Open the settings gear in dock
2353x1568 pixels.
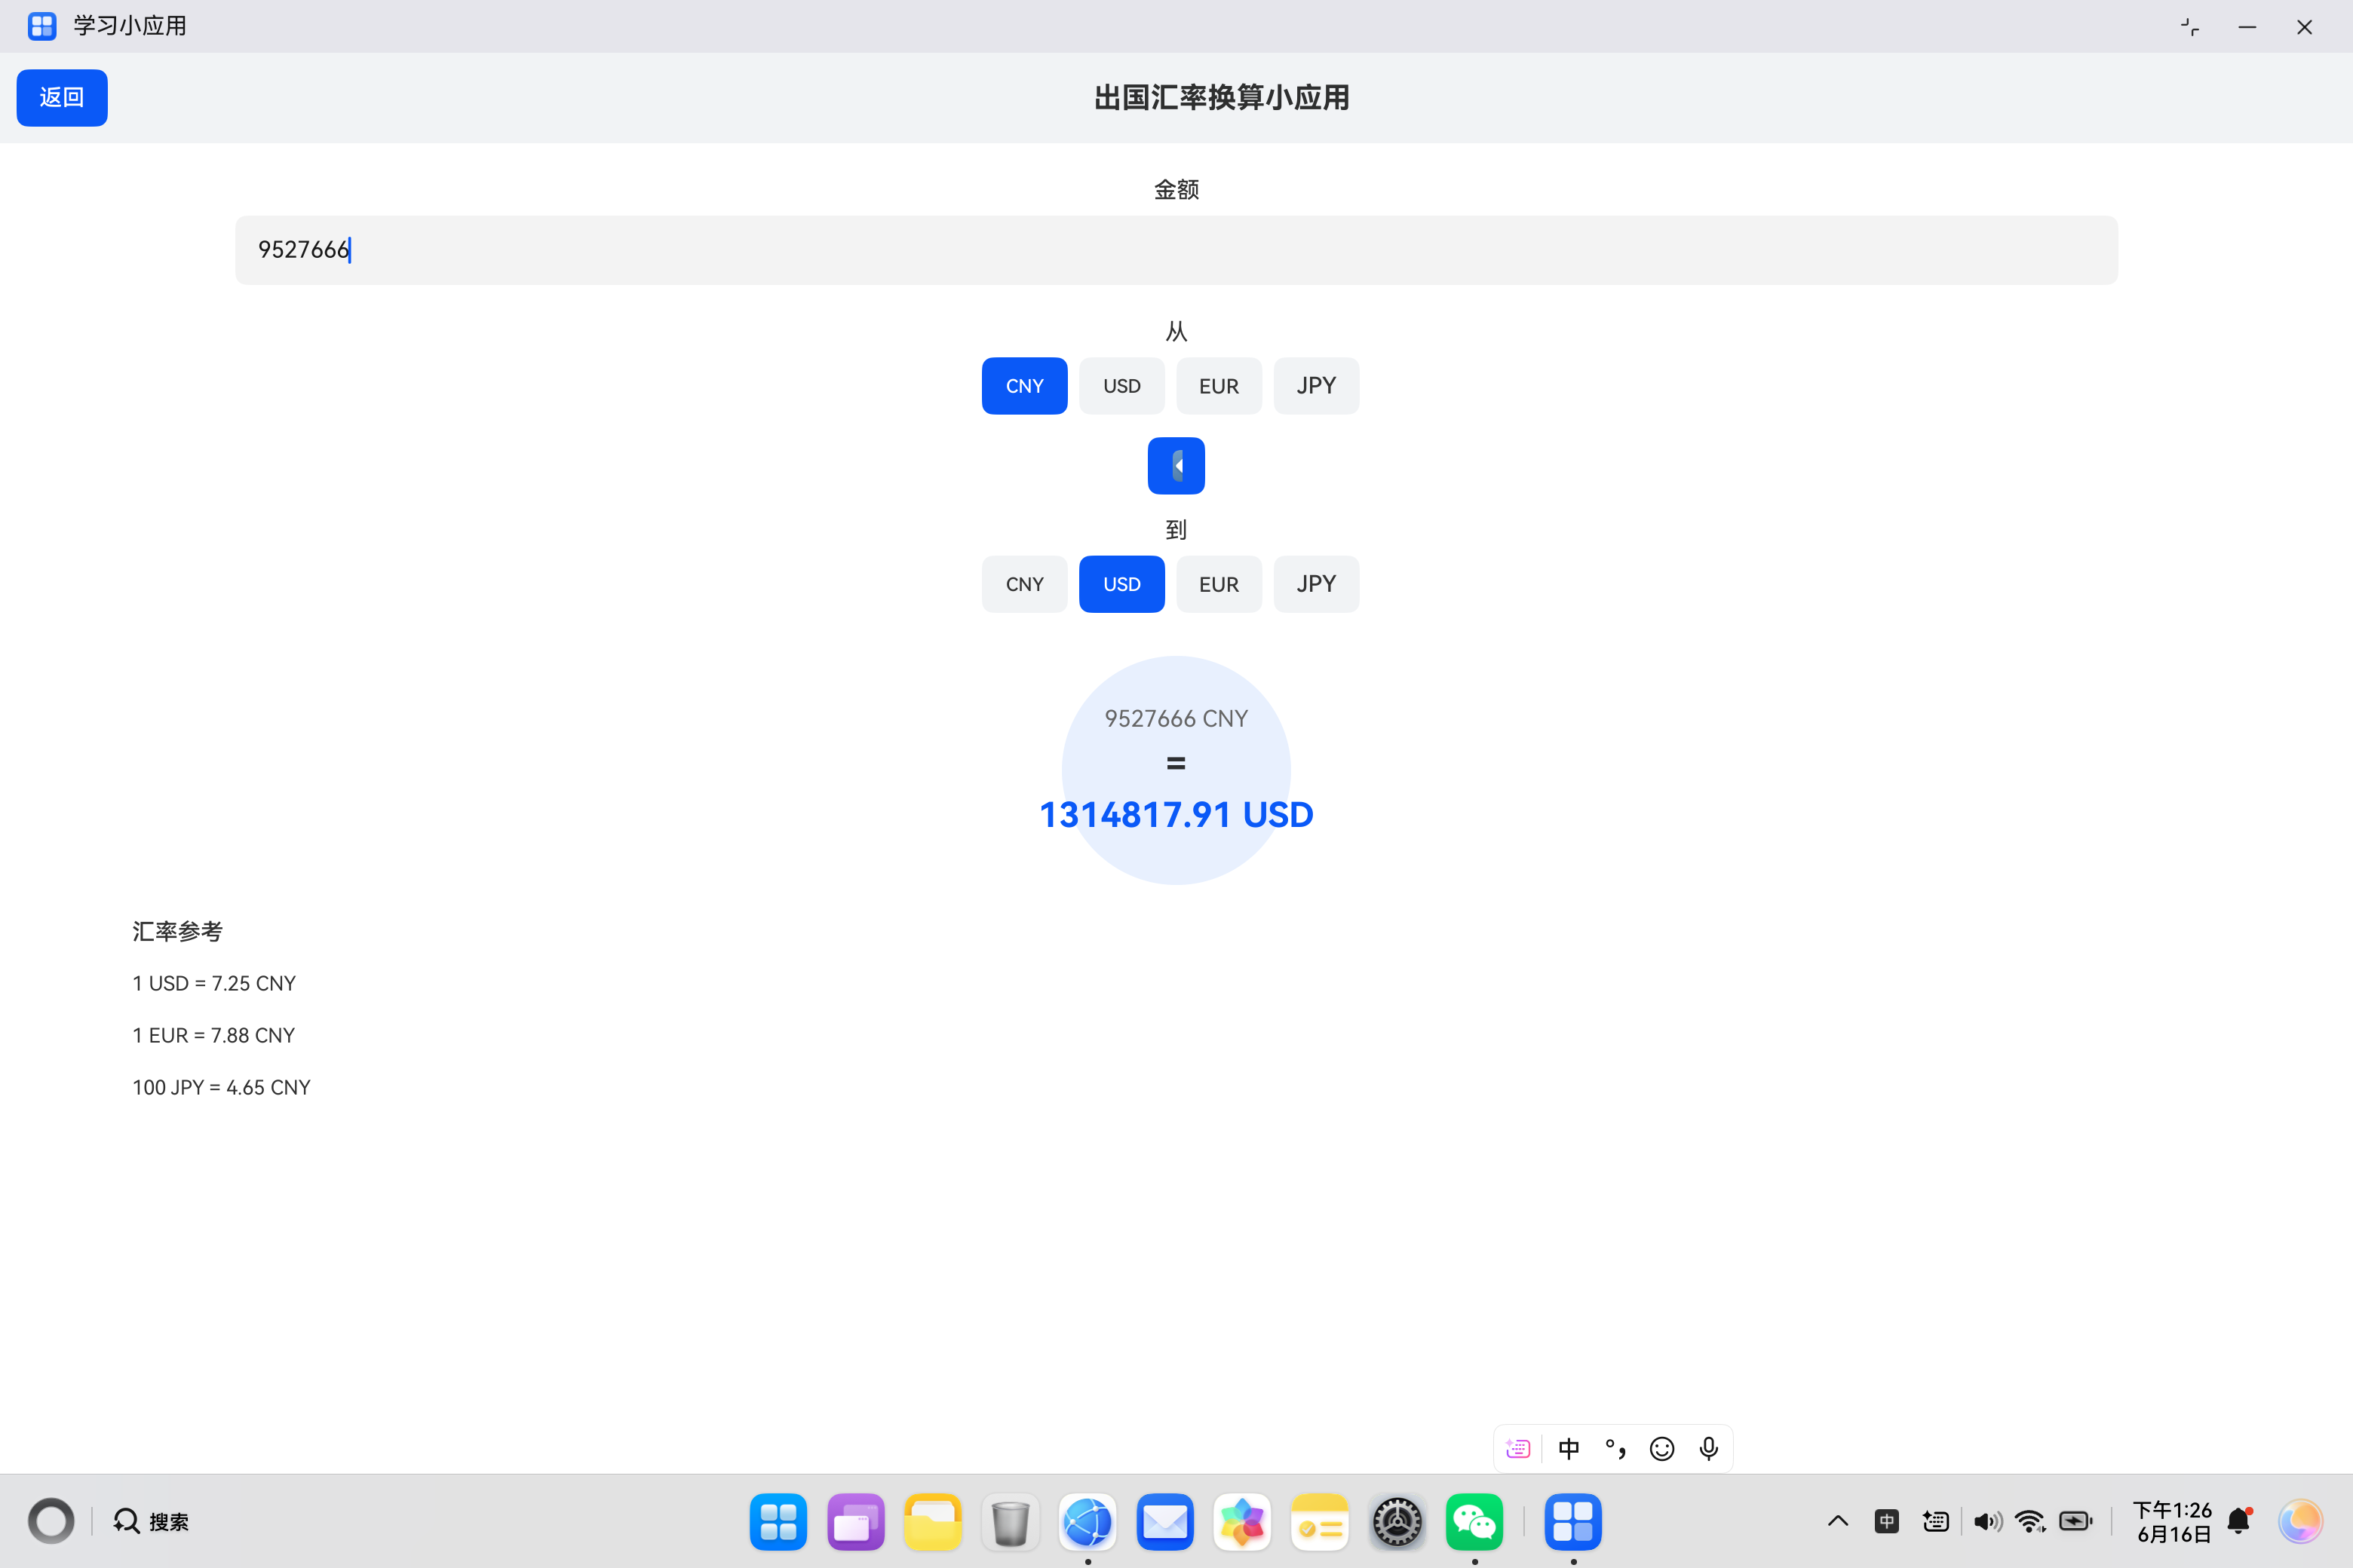coord(1397,1521)
